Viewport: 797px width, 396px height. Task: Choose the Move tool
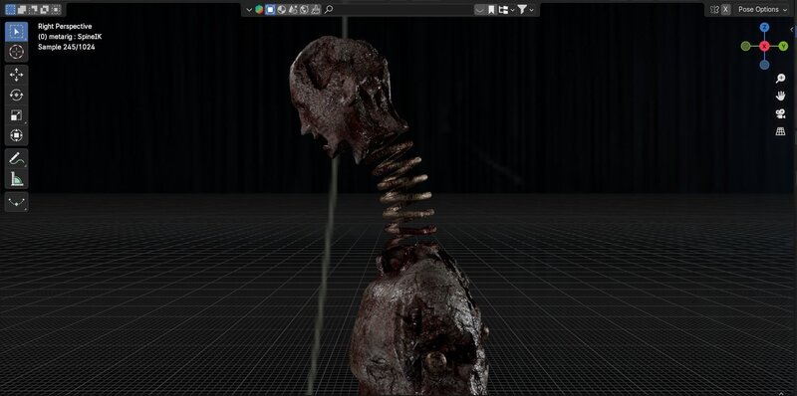(x=16, y=76)
